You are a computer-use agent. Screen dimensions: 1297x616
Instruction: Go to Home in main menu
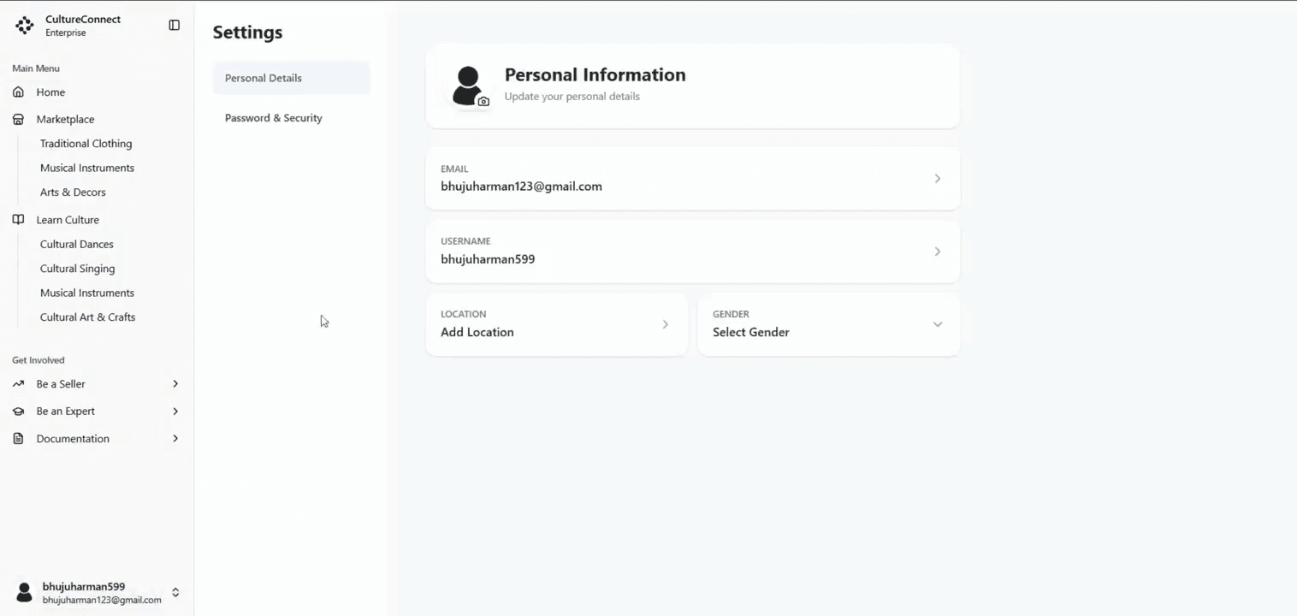click(x=50, y=92)
